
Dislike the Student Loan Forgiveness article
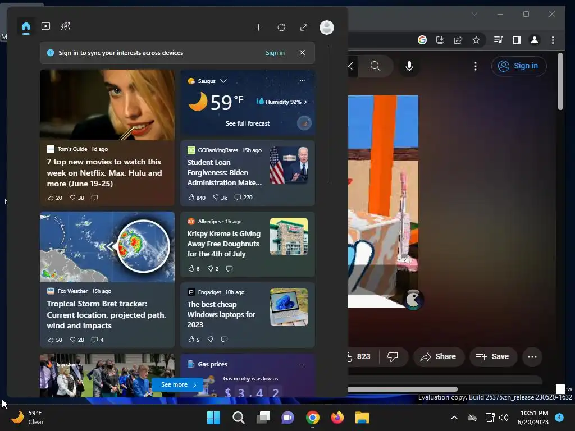tap(220, 197)
